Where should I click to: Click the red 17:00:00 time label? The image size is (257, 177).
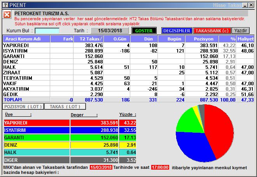160,167
